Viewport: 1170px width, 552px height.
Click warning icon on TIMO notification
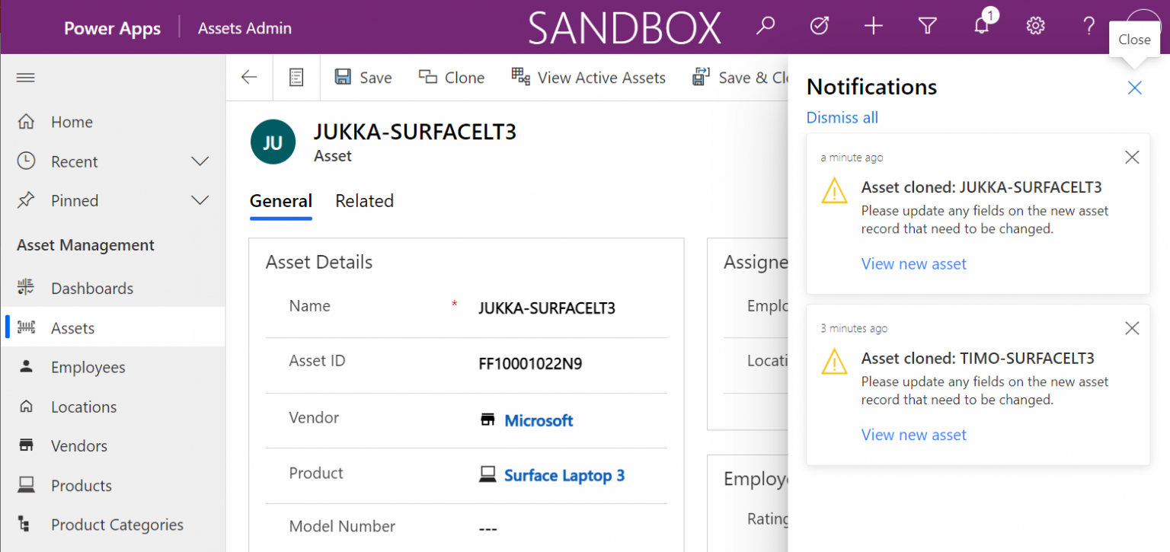(834, 361)
